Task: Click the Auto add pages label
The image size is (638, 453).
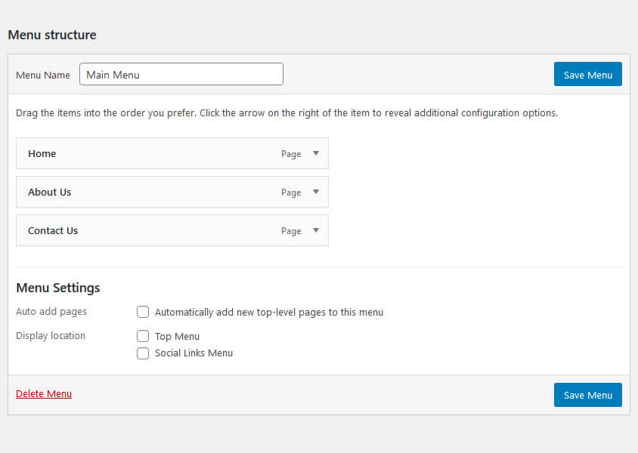Action: pos(51,311)
